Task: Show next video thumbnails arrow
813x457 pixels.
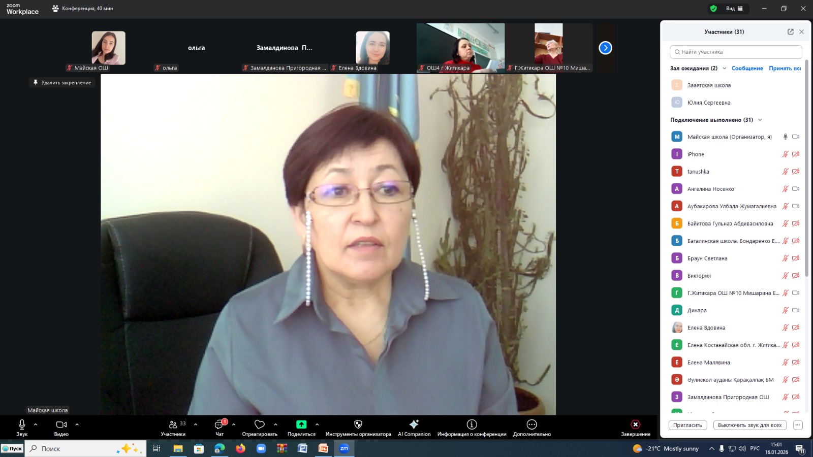Action: click(x=605, y=48)
